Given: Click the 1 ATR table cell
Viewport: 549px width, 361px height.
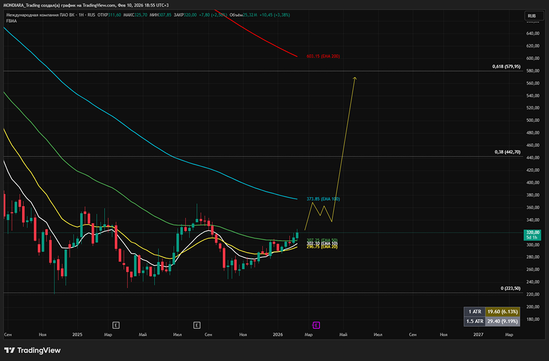Looking at the screenshot, I should 475,311.
